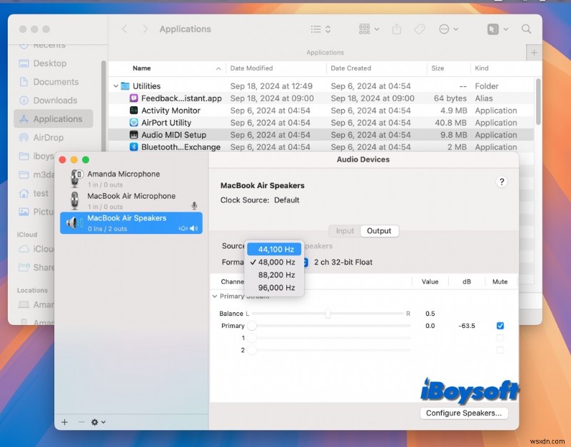
Task: Add a new audio device with plus
Action: click(x=64, y=422)
